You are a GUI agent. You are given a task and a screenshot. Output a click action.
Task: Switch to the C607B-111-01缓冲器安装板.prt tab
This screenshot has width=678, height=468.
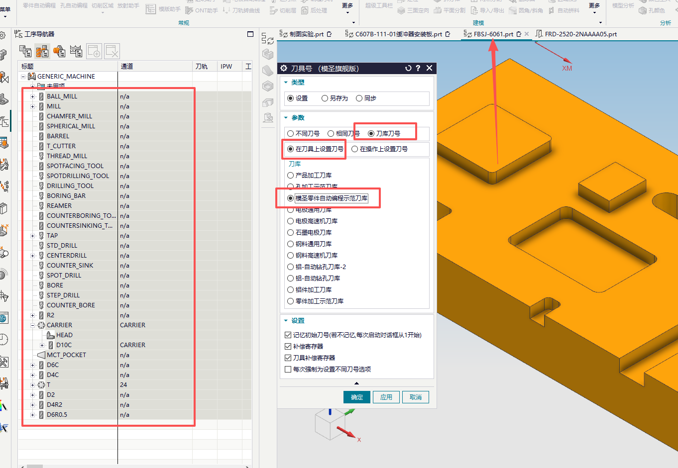[398, 34]
